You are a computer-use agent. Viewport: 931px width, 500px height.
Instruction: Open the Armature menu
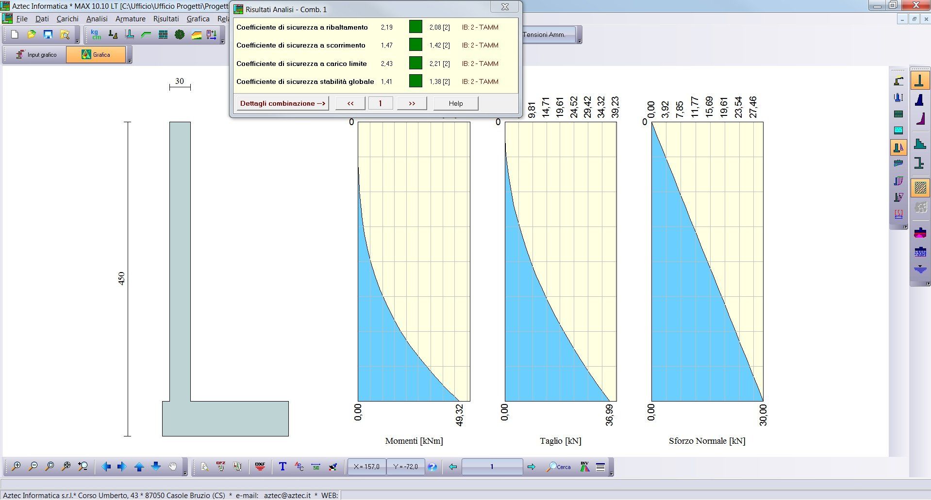coord(130,19)
